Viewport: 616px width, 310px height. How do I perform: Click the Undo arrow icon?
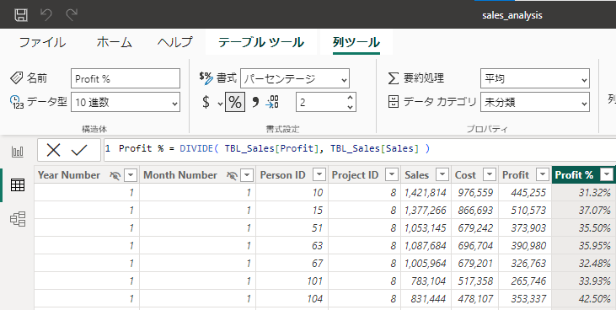click(46, 15)
